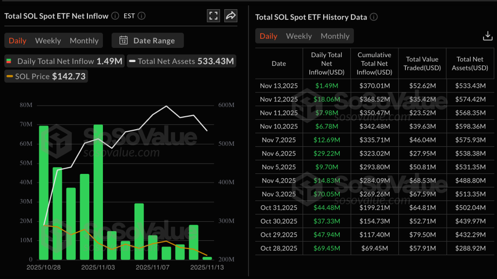The image size is (497, 279).
Task: Click the calendar icon in Date Range
Action: coord(124,41)
